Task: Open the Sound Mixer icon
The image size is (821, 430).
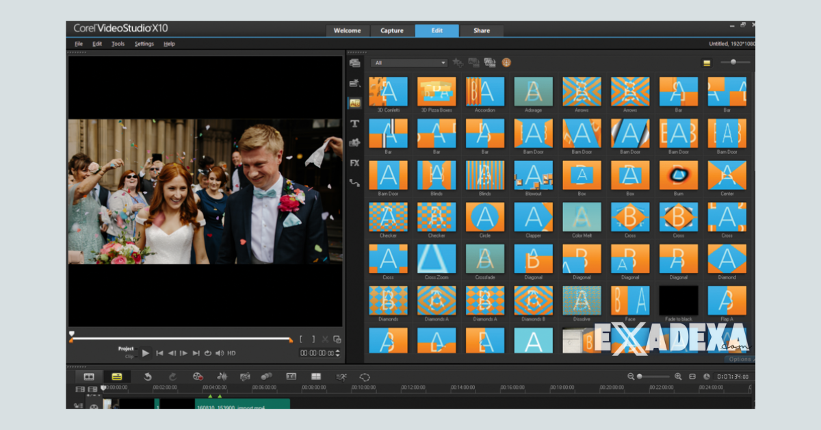Action: (222, 376)
